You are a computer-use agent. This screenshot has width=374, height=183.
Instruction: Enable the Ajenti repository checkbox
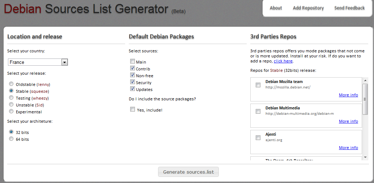tap(258, 138)
